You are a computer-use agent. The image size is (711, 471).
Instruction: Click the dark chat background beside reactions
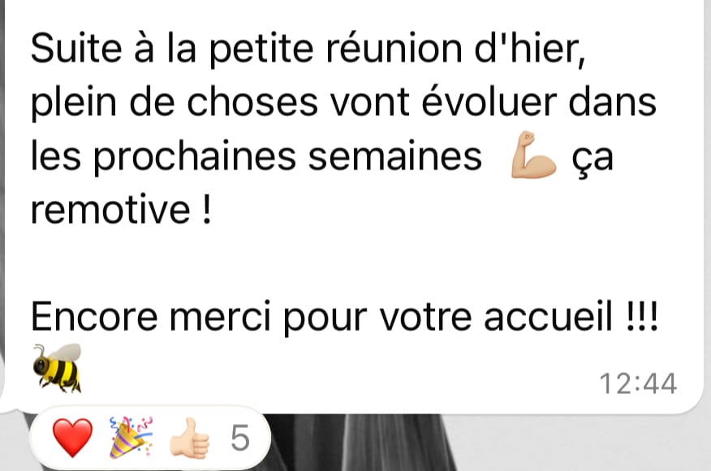363,443
